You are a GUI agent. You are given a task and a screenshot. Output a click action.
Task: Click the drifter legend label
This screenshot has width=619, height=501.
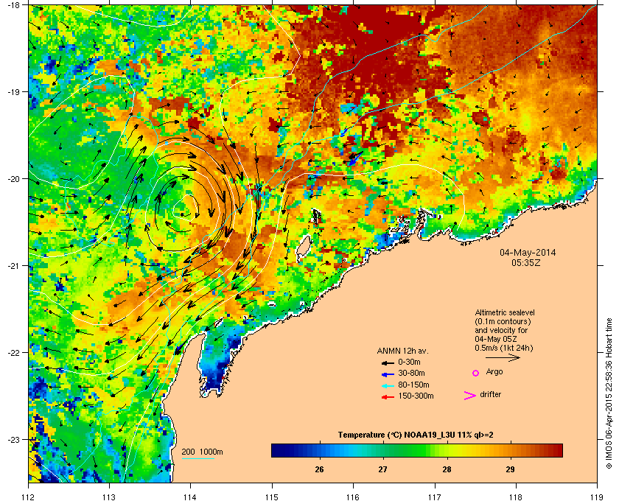[x=490, y=394]
